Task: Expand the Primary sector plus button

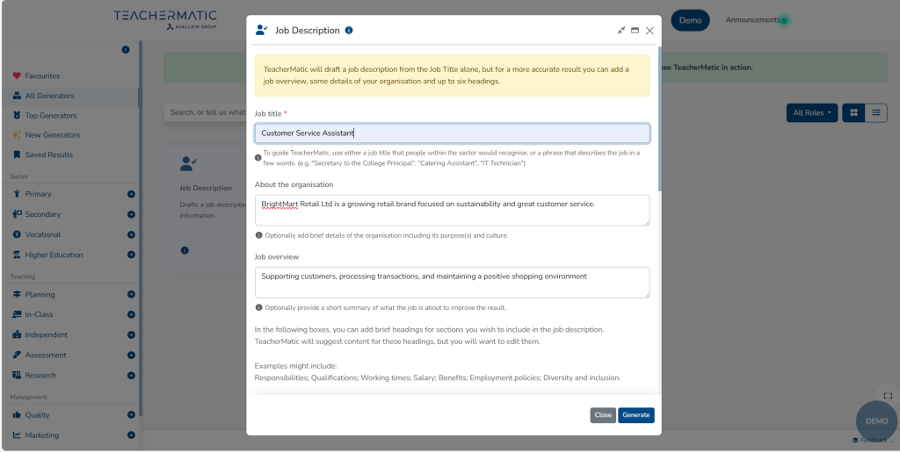Action: 131,194
